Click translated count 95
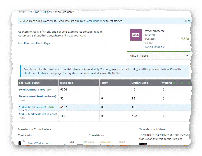Viewport: 202px width, 156px height. (62, 98)
